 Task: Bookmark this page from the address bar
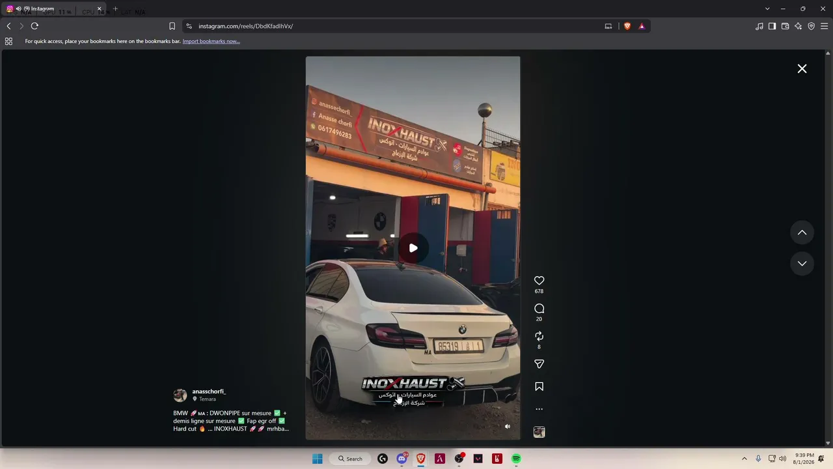172,26
